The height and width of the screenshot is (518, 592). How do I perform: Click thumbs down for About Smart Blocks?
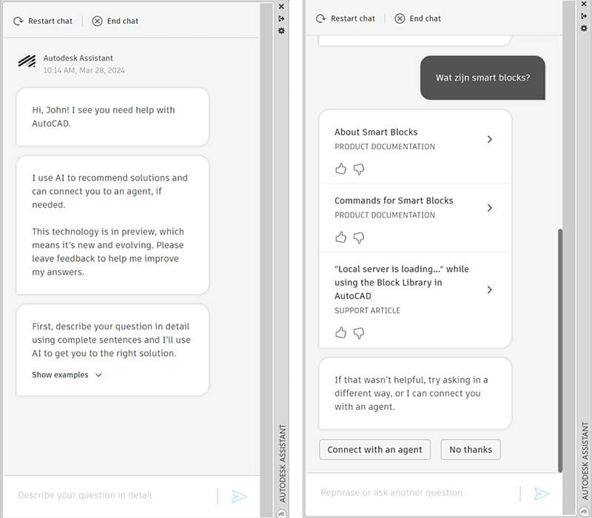click(x=359, y=169)
